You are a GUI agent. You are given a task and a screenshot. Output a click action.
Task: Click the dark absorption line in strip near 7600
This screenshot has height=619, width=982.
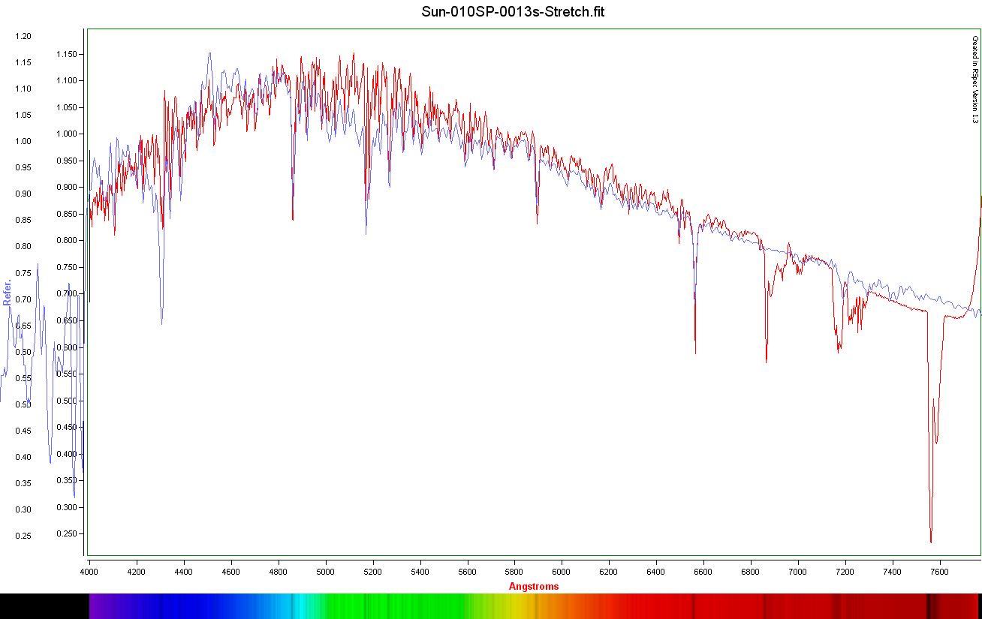pos(931,606)
